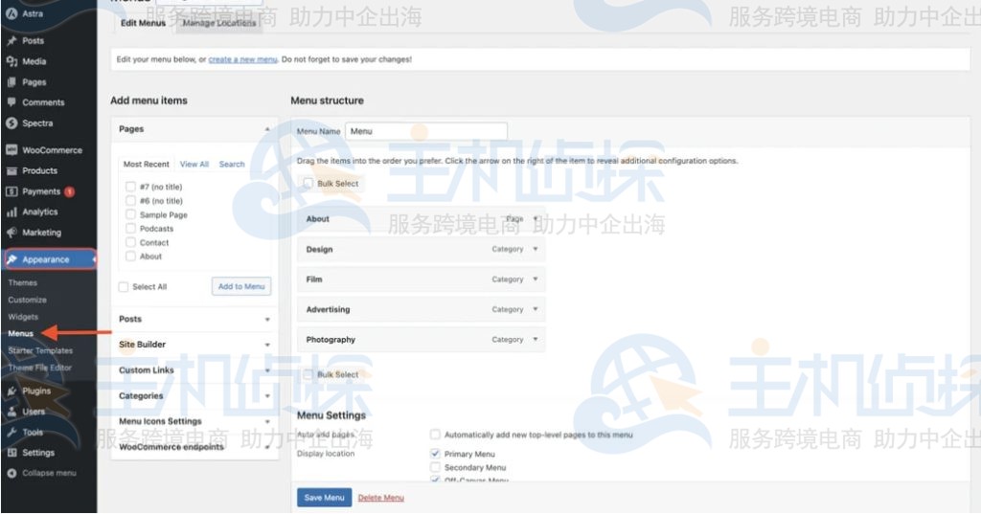Expand the Design category menu item arrow
Screen dimensions: 981x514
(535, 249)
